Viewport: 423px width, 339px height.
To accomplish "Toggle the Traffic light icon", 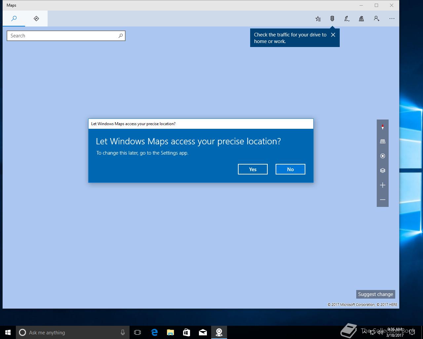I will pos(332,19).
